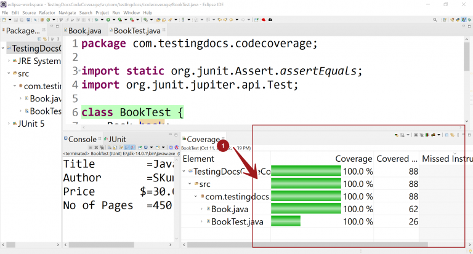473x254 pixels.
Task: Click Remove All Sessions in Coverage toolbar
Action: tap(421, 135)
